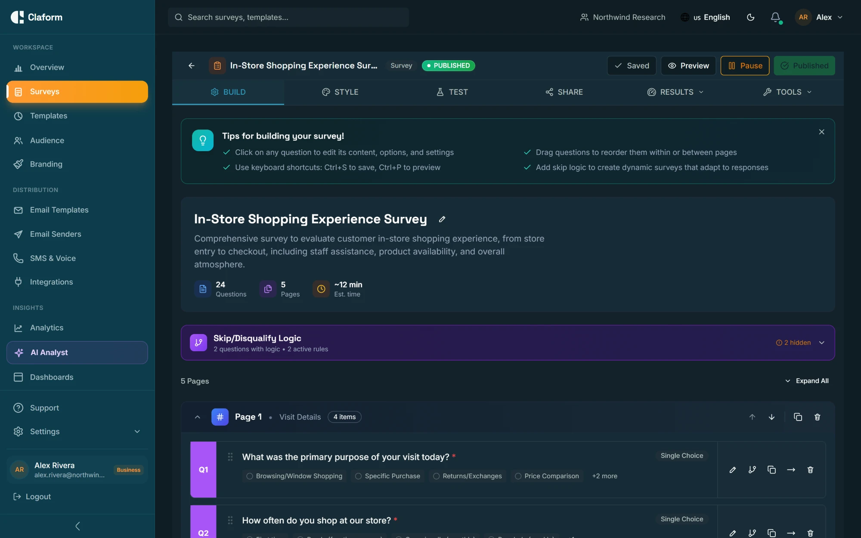Viewport: 861px width, 538px height.
Task: Open Alex user account dropdown
Action: click(819, 17)
